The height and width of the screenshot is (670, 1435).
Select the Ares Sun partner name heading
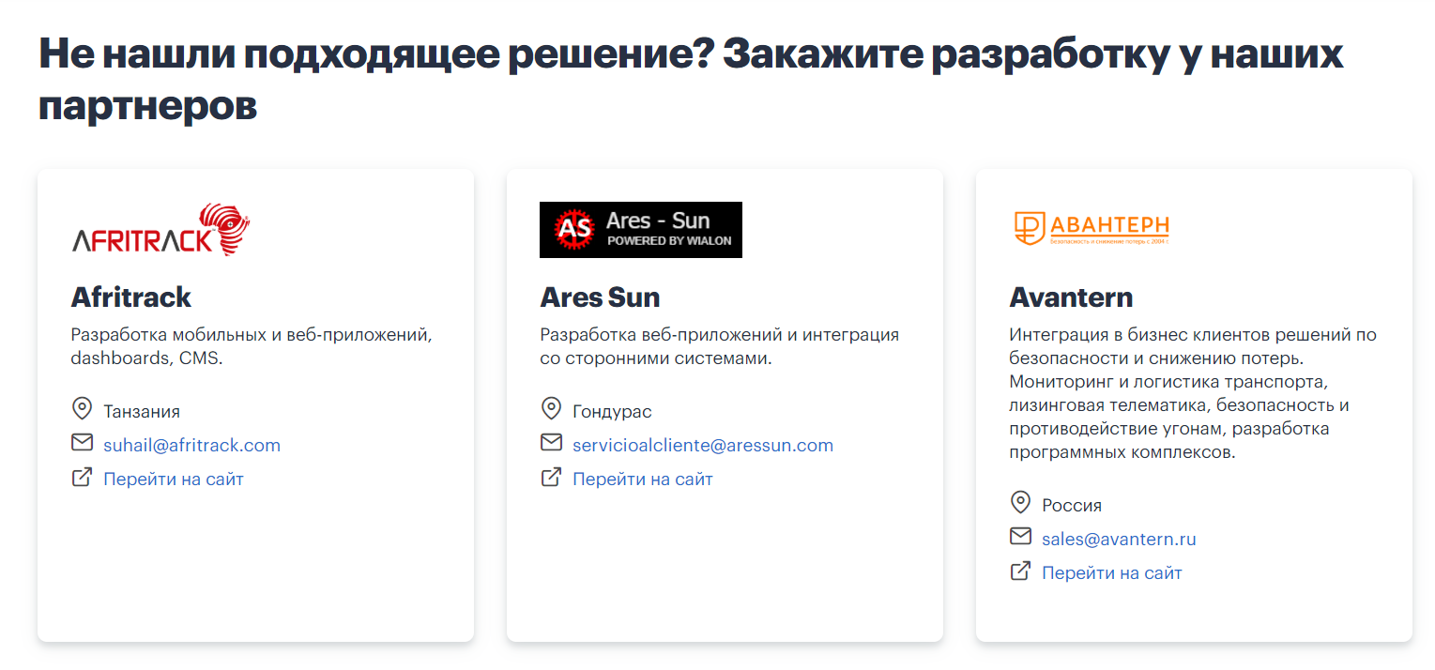(x=600, y=297)
